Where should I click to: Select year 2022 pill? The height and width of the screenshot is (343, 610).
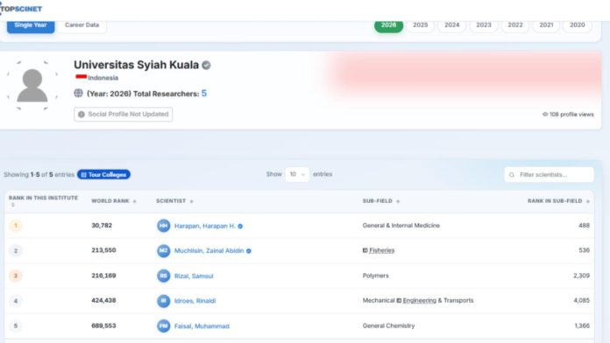pos(515,25)
